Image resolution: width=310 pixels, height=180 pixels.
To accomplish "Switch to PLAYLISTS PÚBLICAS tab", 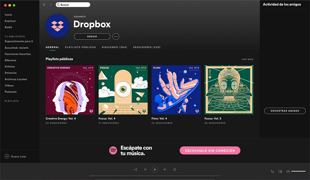I will tap(80, 47).
